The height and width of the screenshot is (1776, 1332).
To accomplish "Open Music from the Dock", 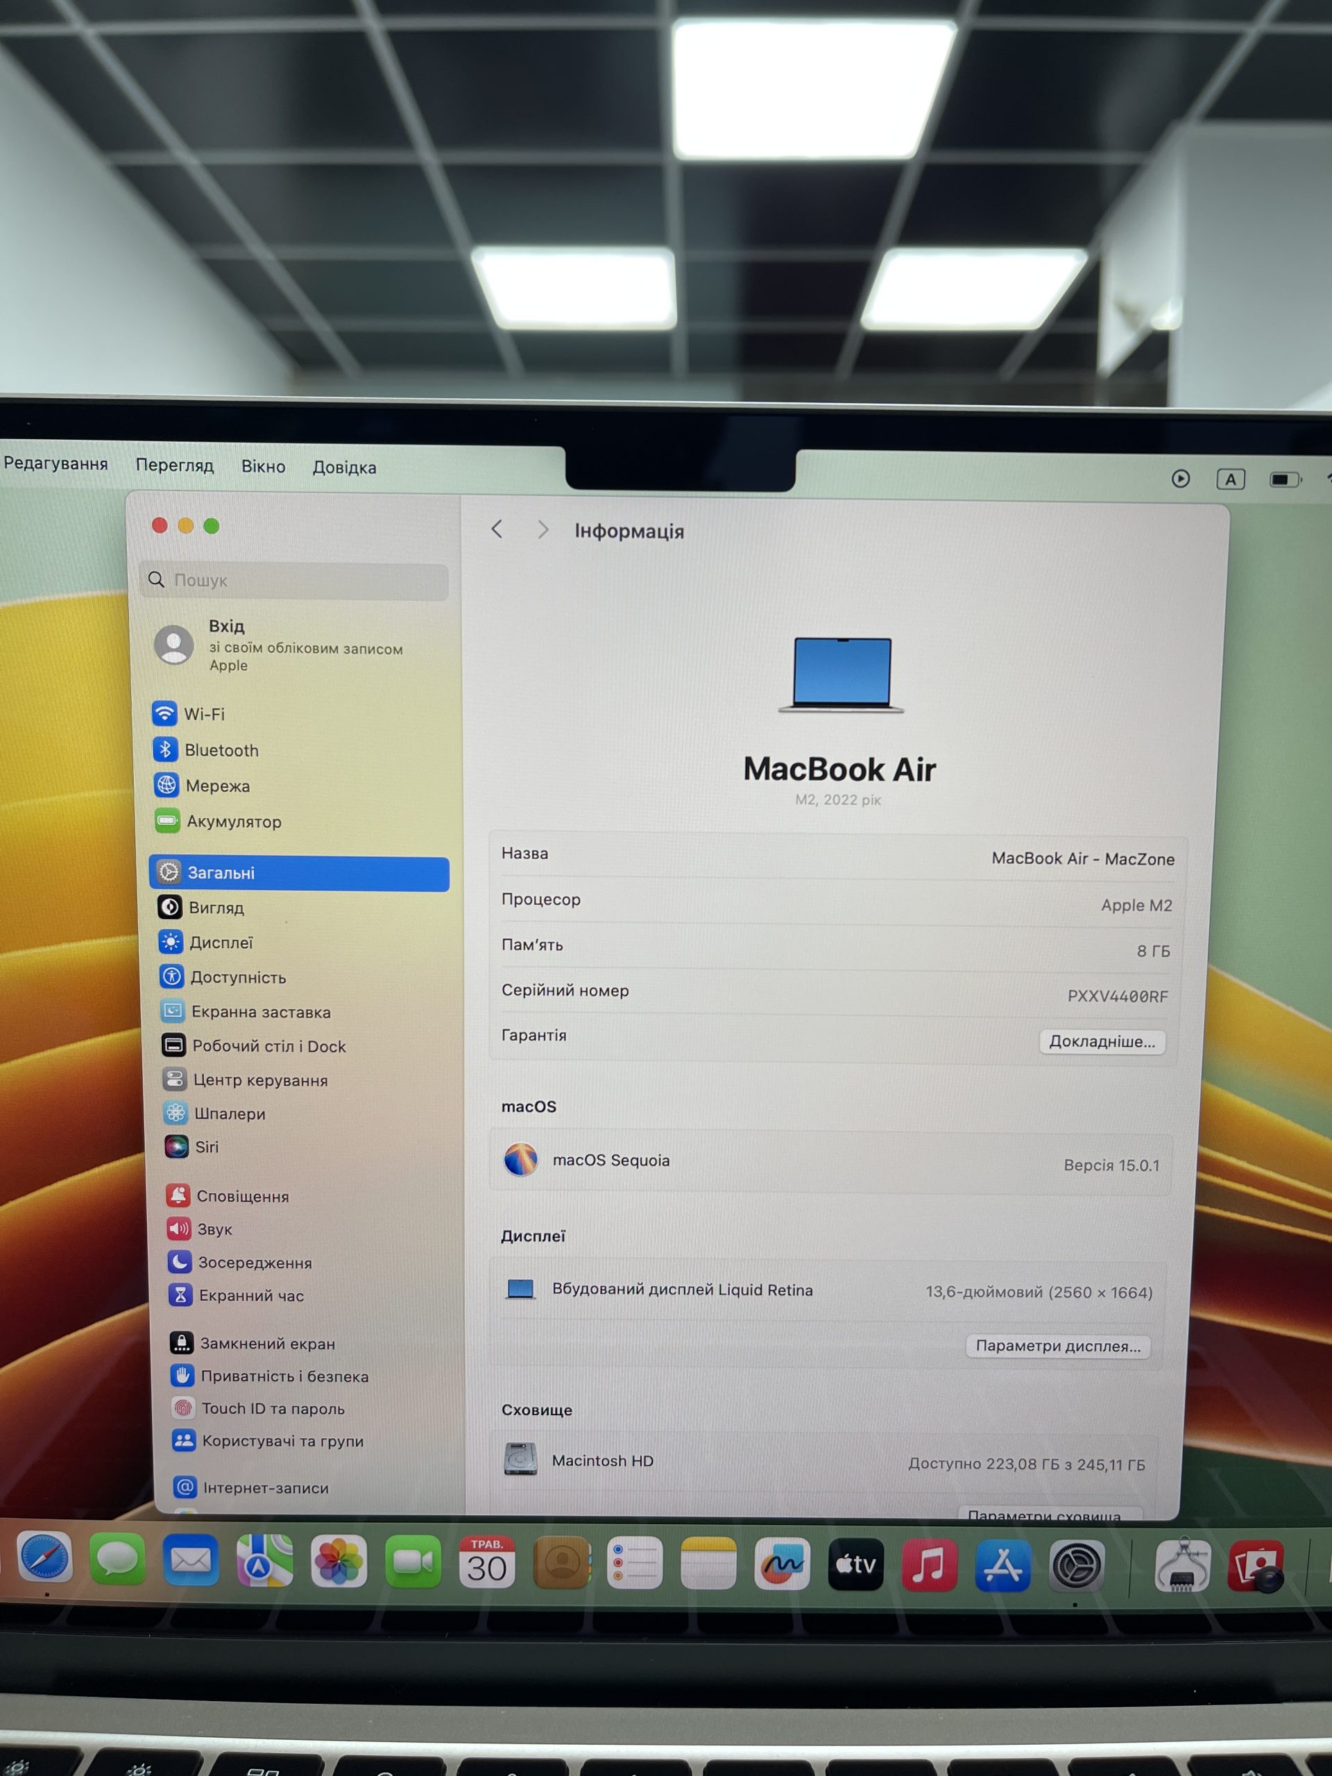I will (929, 1565).
